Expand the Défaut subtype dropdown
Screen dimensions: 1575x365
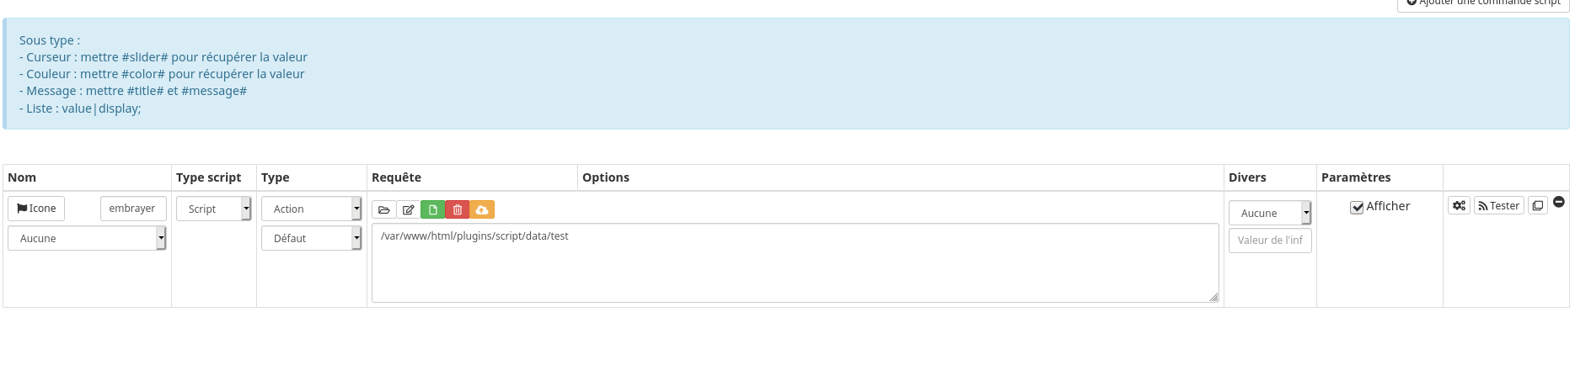click(311, 238)
